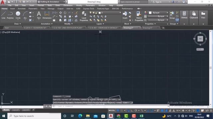Open the Dimension menu

point(68,5)
